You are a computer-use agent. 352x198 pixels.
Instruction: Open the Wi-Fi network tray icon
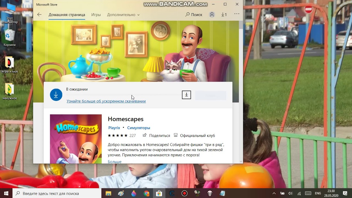(299, 193)
